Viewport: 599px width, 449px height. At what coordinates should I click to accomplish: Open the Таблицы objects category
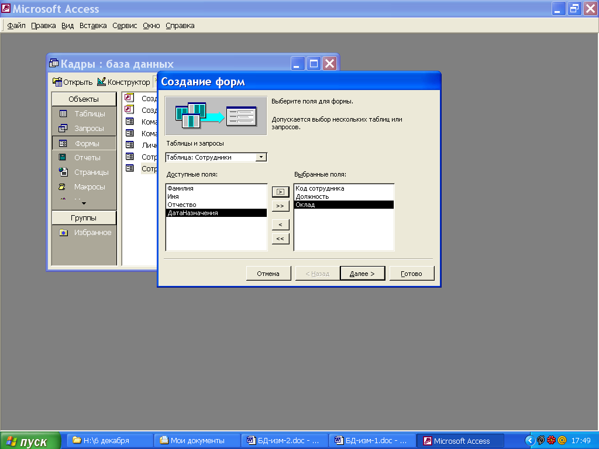point(84,114)
